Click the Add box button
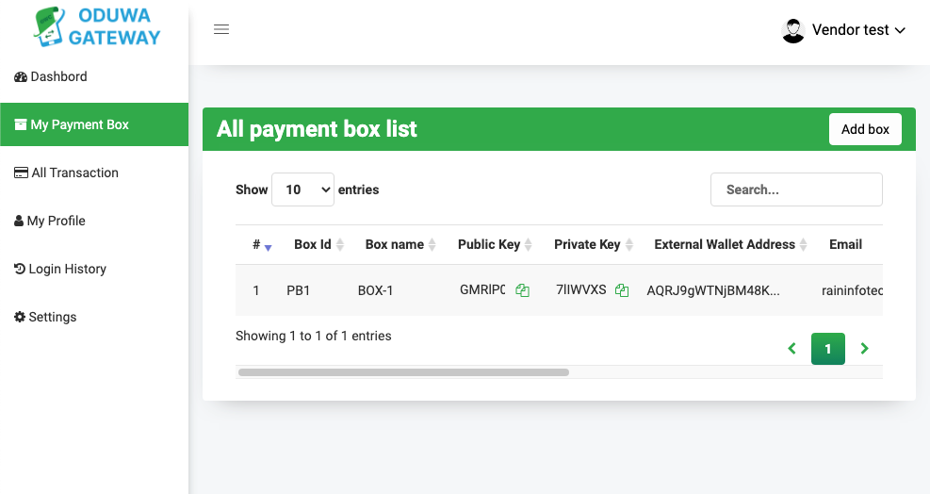 coord(865,129)
